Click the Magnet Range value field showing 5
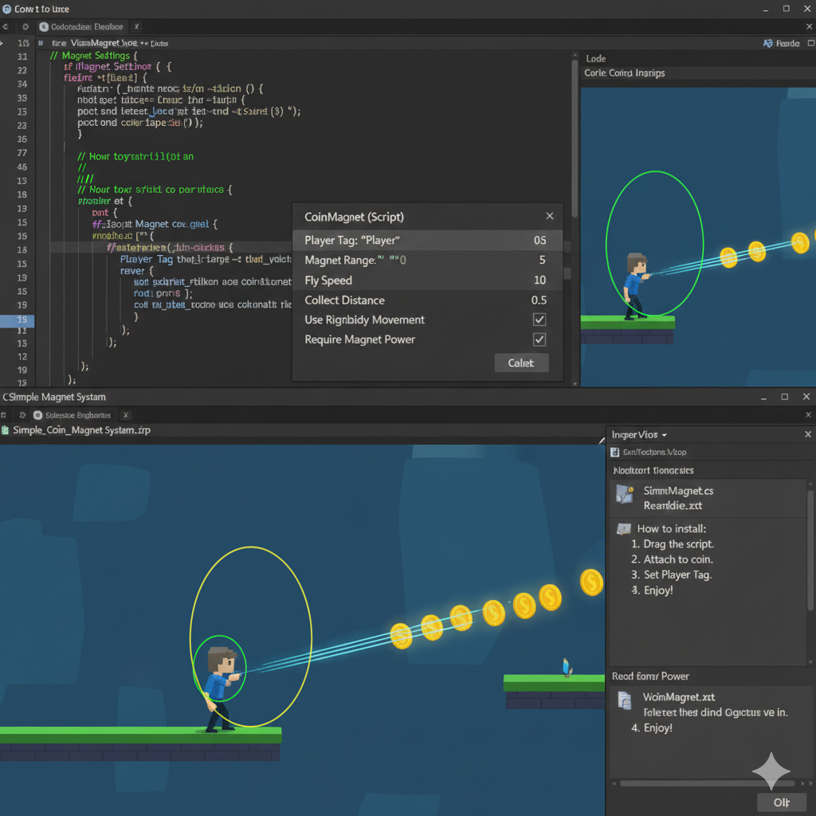The width and height of the screenshot is (816, 816). click(542, 260)
